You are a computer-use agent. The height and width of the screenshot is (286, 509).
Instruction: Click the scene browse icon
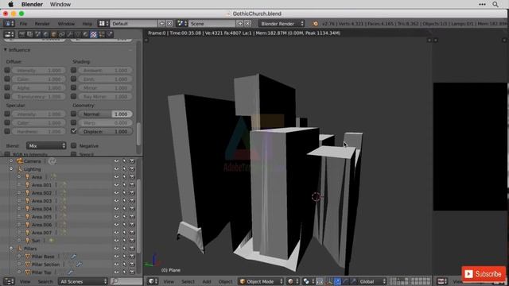182,24
